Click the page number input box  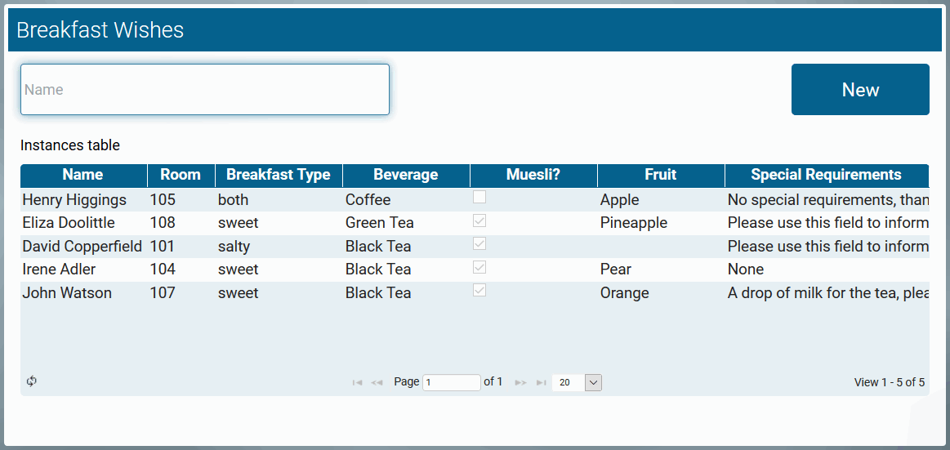tap(451, 382)
